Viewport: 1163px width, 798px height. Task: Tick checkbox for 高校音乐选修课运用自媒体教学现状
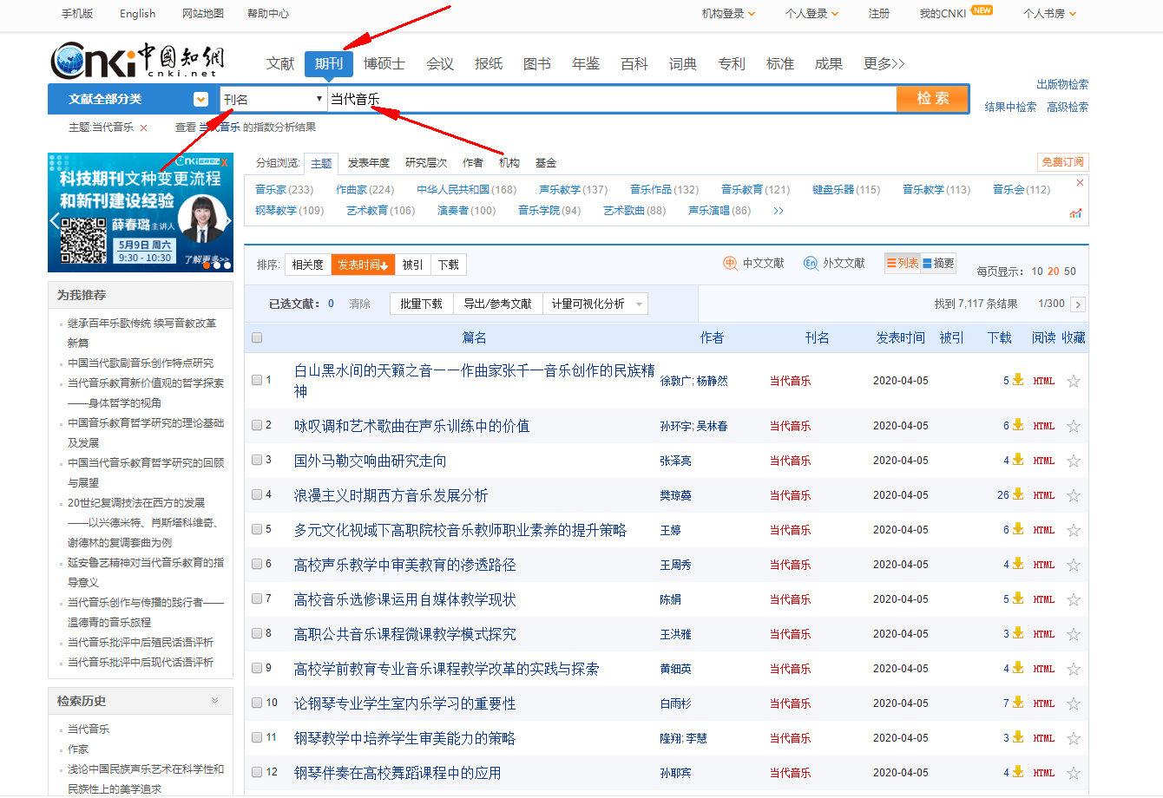tap(257, 598)
